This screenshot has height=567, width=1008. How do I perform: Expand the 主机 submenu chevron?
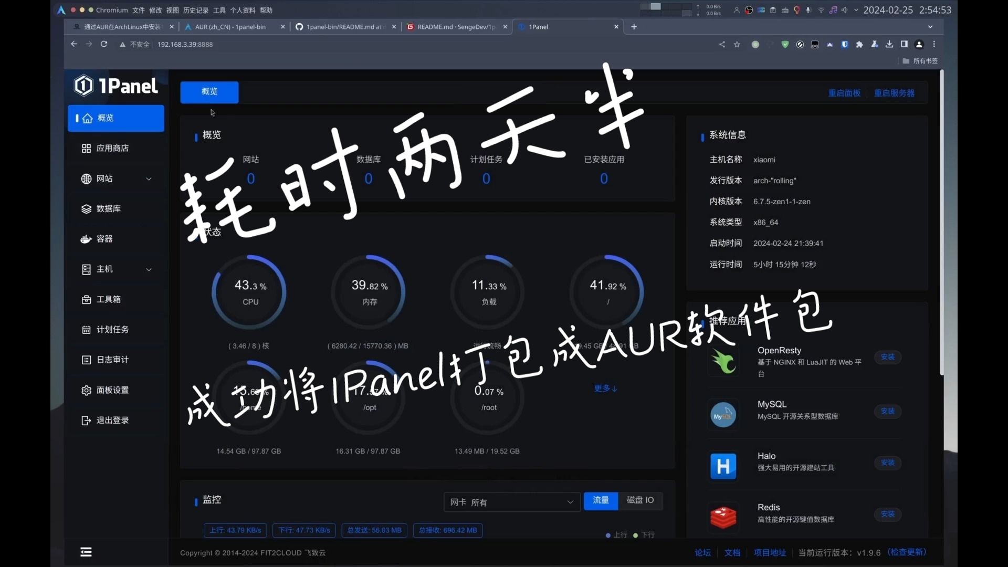149,269
